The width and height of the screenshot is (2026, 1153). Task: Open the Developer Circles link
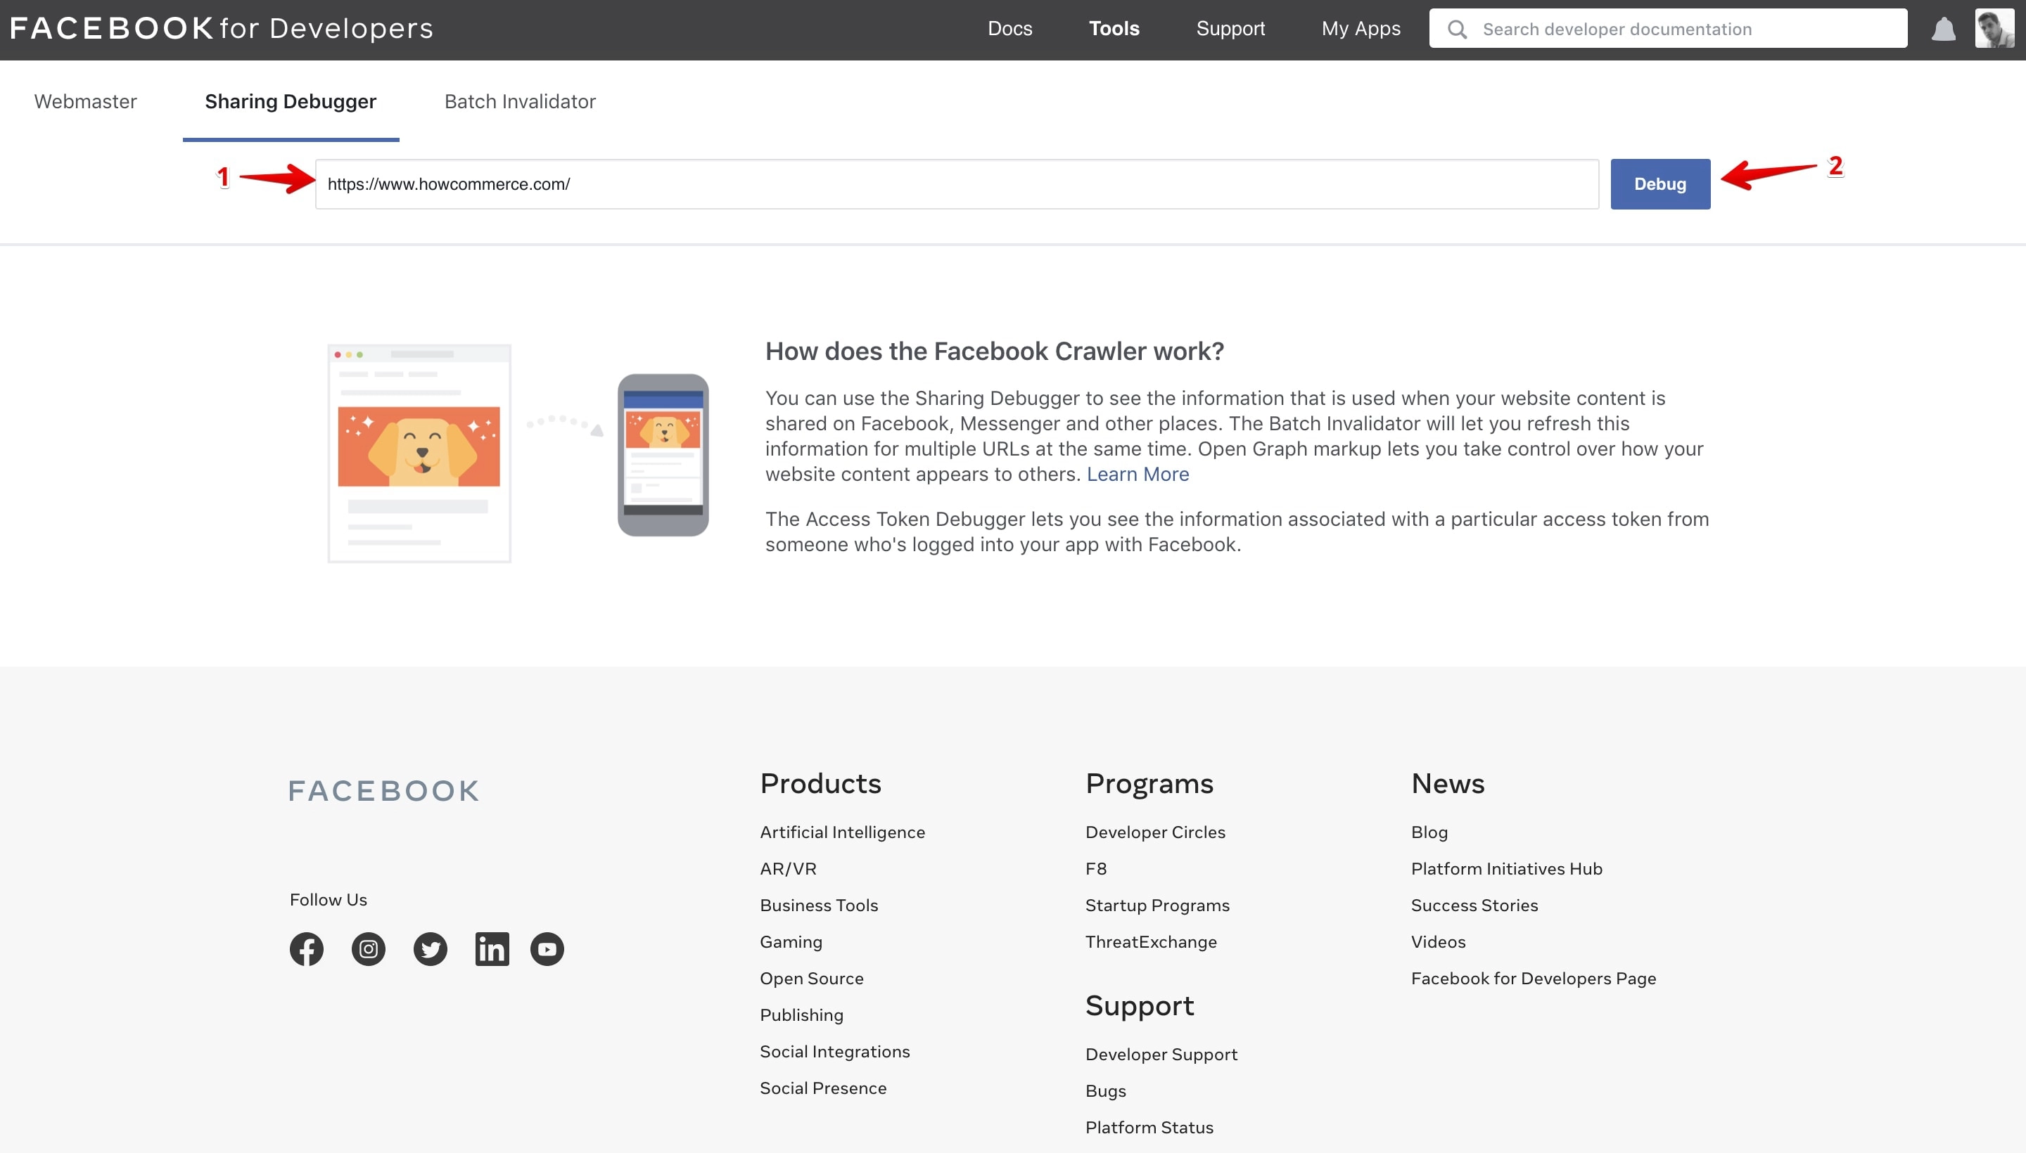point(1154,832)
